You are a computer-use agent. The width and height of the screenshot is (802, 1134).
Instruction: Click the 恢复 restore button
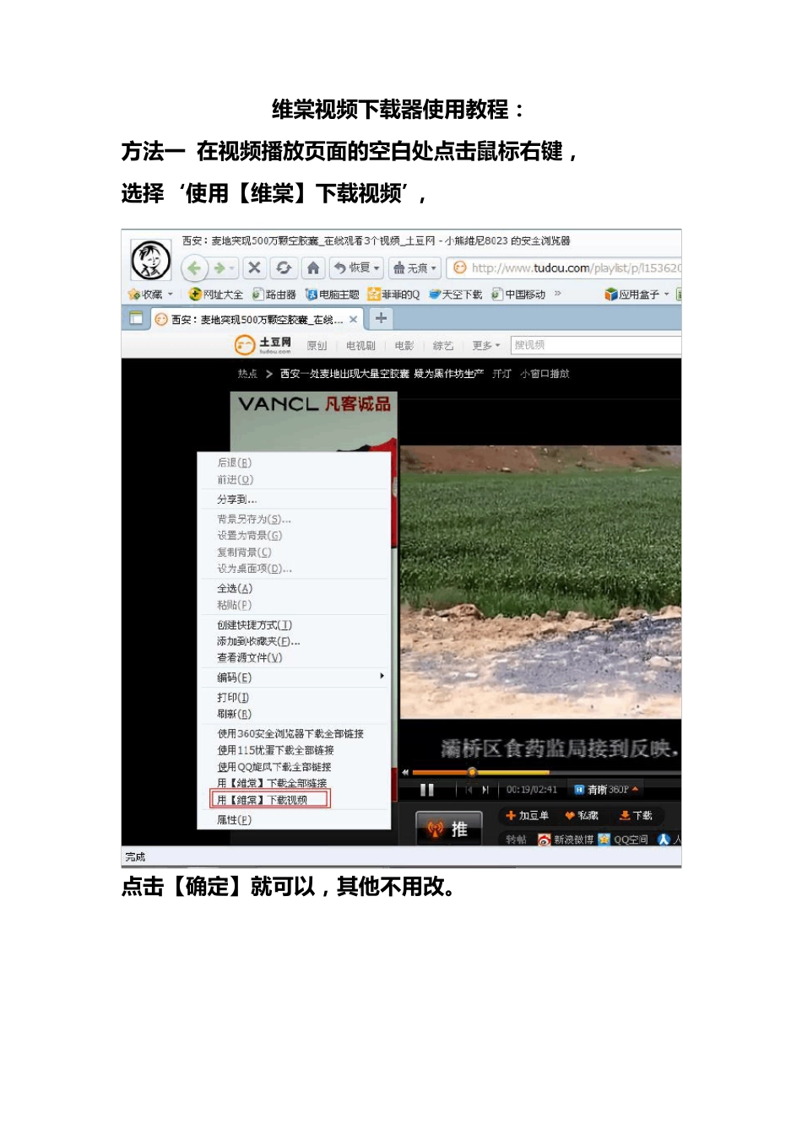352,268
